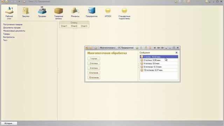224x126 pixels.
Task: Open report Отчет1
Action: [x=64, y=26]
